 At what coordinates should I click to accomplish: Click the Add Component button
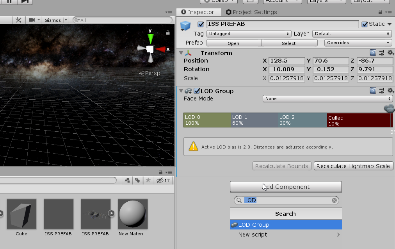[x=286, y=187]
